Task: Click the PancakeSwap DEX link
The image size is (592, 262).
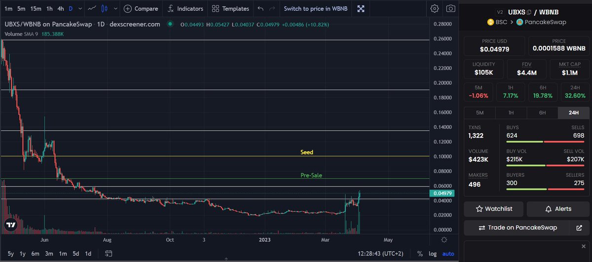Action: [541, 22]
